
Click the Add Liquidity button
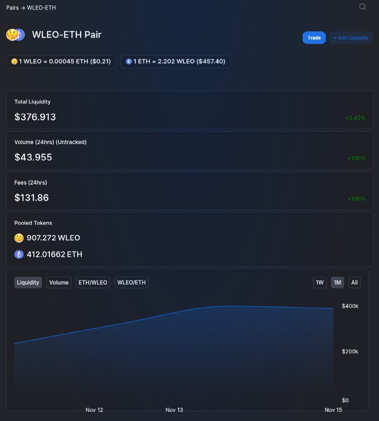click(351, 38)
